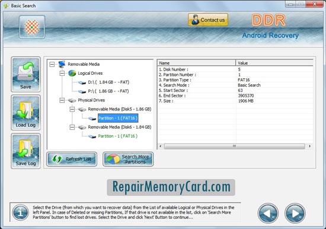Click the 3905370 value cell
Image resolution: width=326 pixels, height=229 pixels.
pyautogui.click(x=246, y=96)
